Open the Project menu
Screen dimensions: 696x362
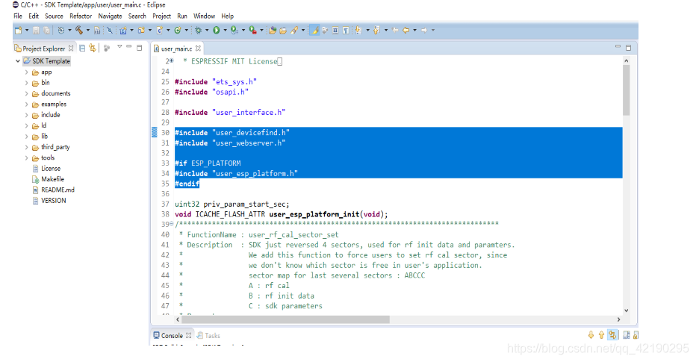click(161, 16)
